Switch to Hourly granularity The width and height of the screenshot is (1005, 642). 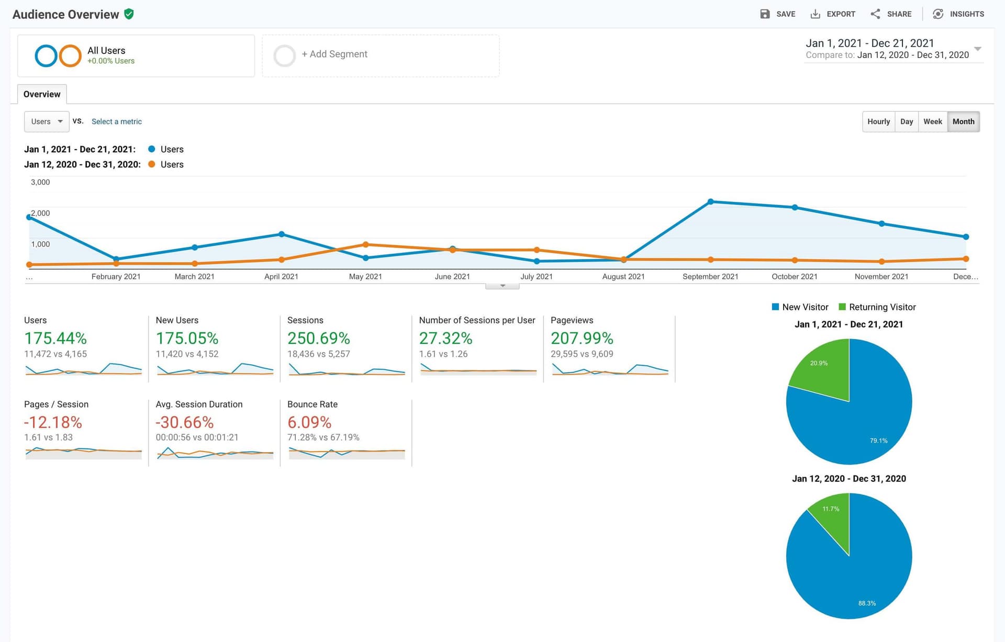[x=878, y=121]
